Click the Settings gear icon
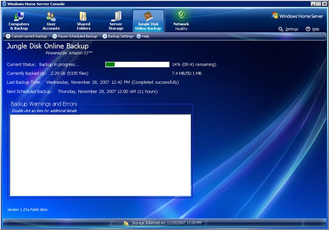The width and height of the screenshot is (329, 230). tap(281, 29)
